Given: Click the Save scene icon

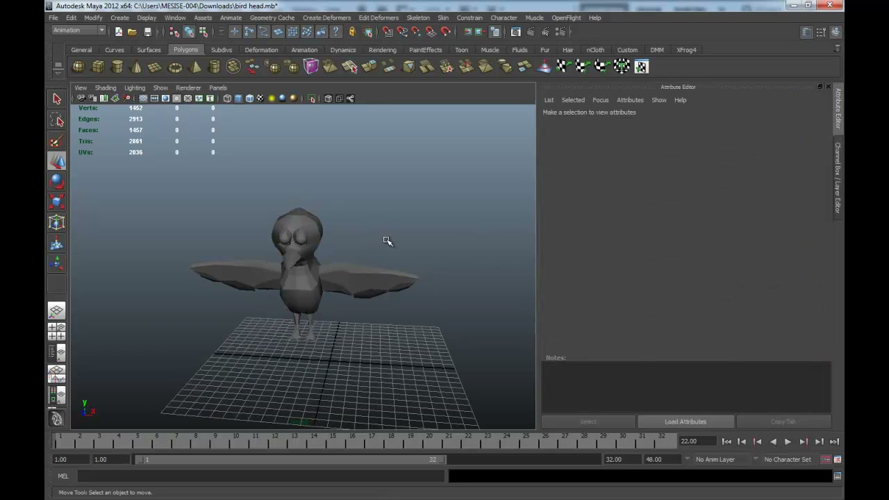Looking at the screenshot, I should click(147, 32).
